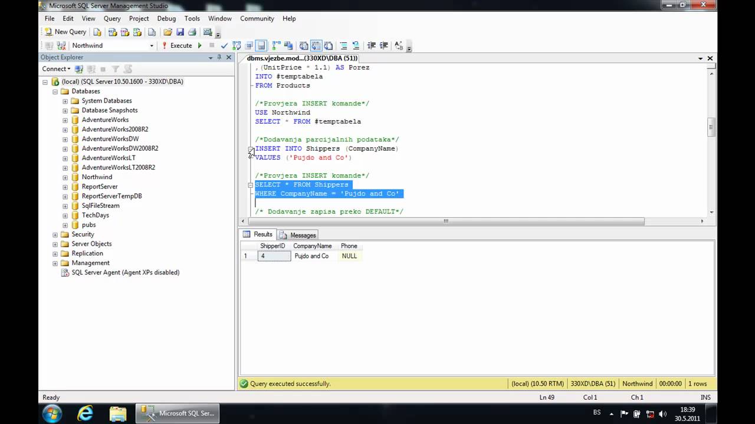Open the Query menu
The height and width of the screenshot is (424, 755).
point(112,18)
